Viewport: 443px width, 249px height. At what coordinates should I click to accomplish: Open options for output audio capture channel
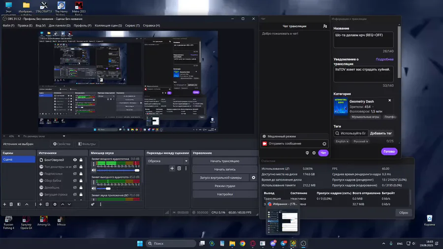pos(94,183)
